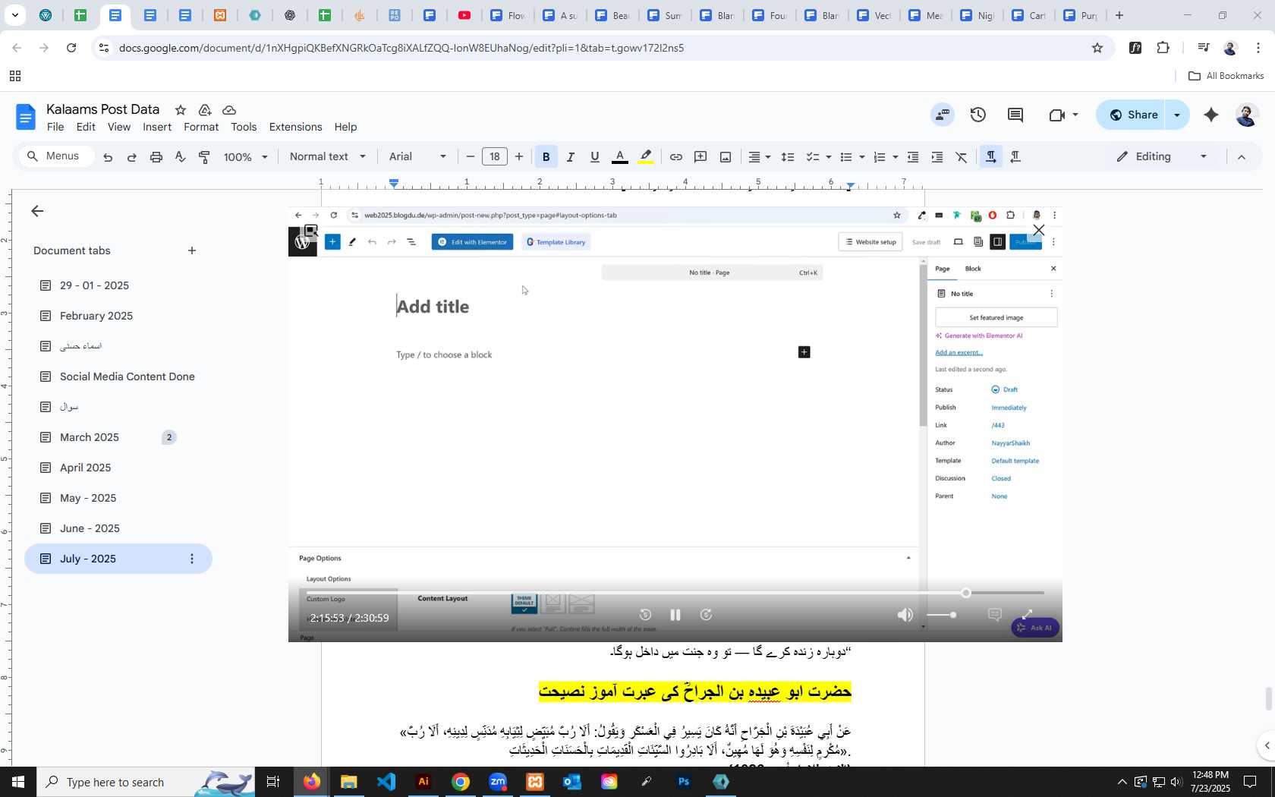Activate spelling and grammar check icon
This screenshot has width=1275, height=797.
click(181, 157)
